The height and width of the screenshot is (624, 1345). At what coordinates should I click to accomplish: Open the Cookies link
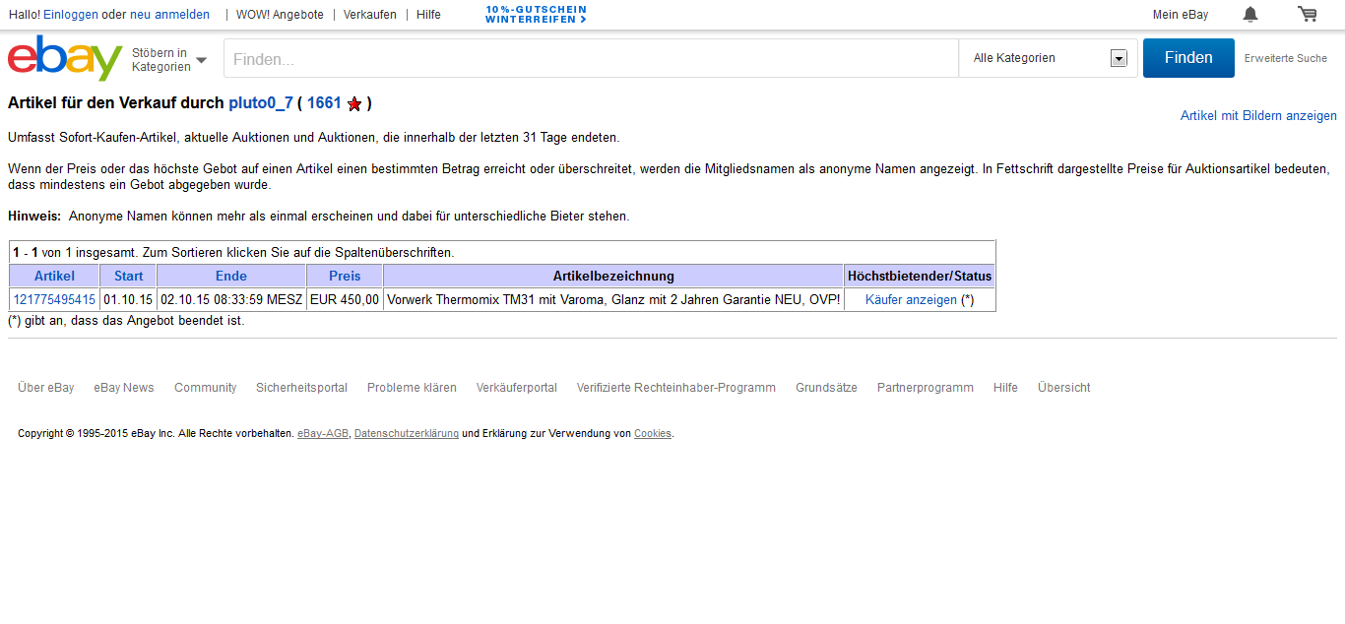click(x=653, y=434)
